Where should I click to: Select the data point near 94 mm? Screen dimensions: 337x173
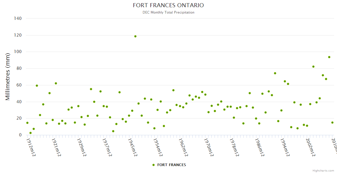pyautogui.click(x=329, y=57)
